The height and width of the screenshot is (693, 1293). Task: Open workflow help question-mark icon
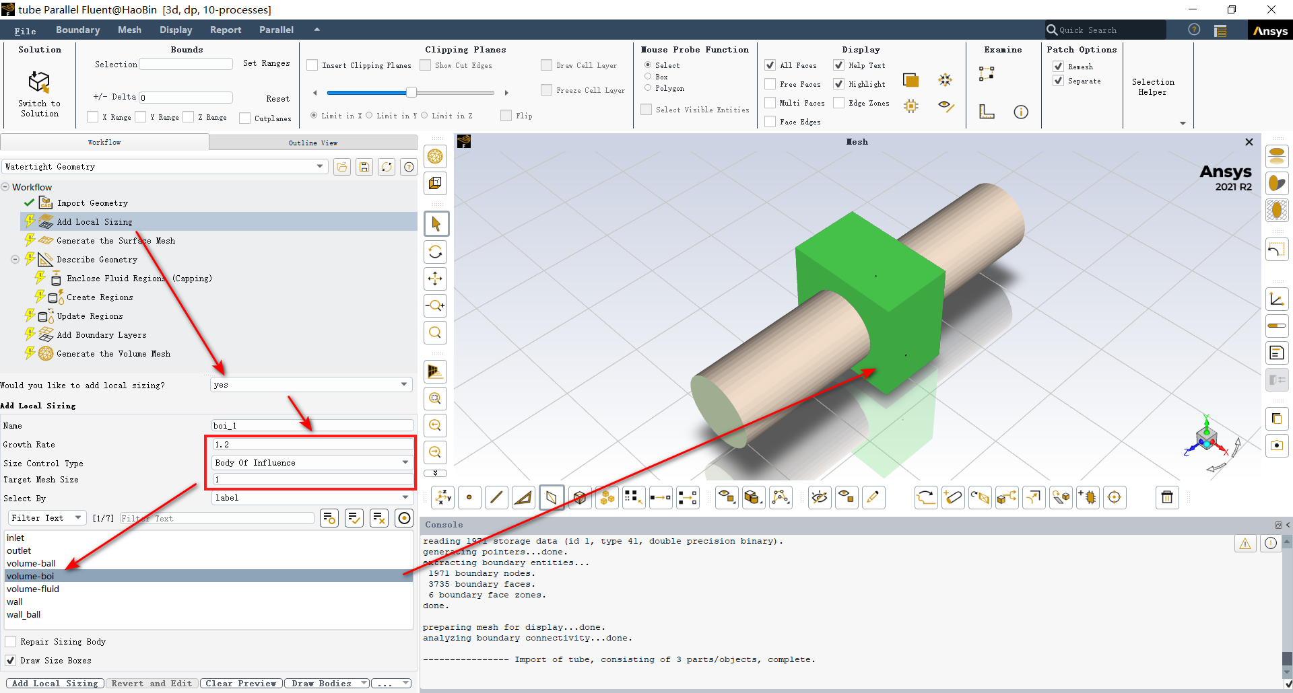click(409, 167)
